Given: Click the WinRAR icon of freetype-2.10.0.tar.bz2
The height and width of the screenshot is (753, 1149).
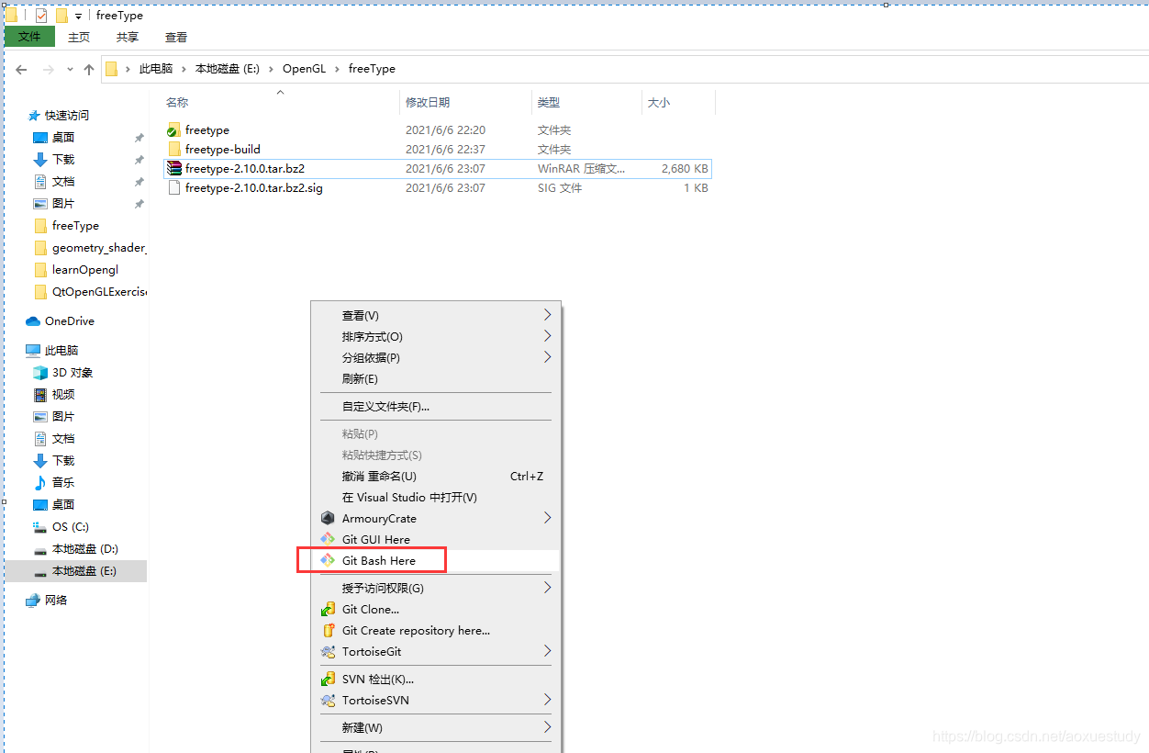Looking at the screenshot, I should pyautogui.click(x=174, y=169).
